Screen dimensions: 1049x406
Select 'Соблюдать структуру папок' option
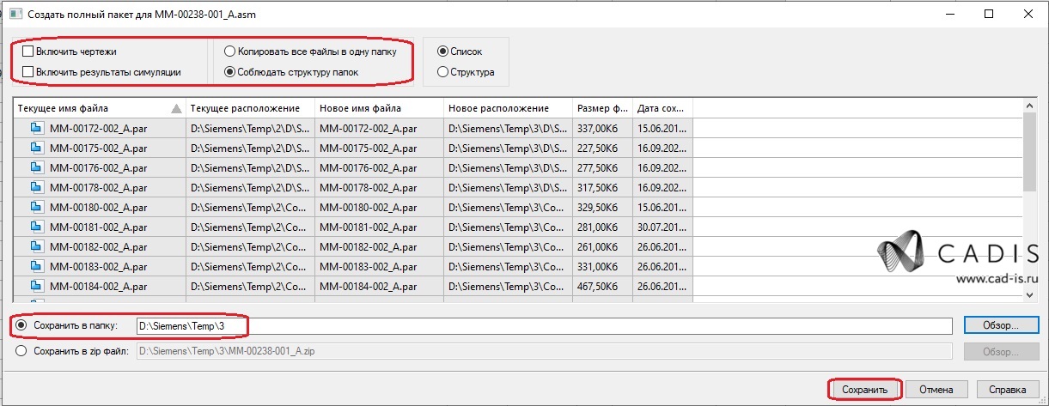[x=229, y=72]
